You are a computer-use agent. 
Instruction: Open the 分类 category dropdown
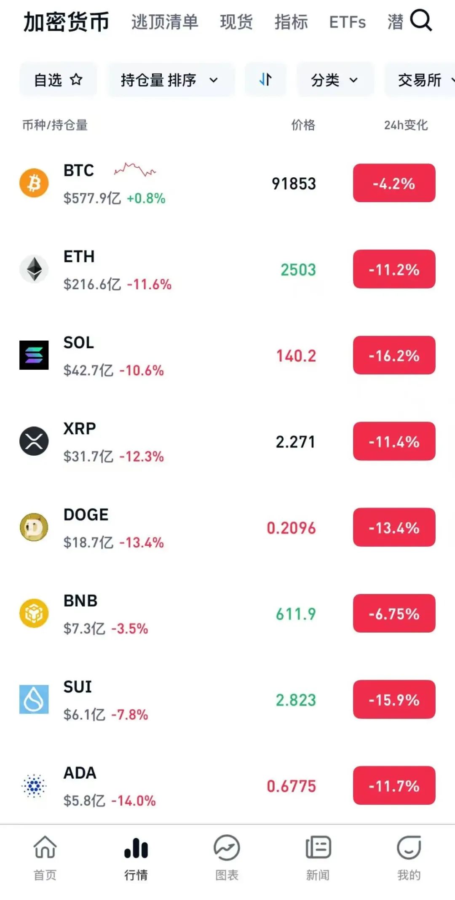point(335,80)
